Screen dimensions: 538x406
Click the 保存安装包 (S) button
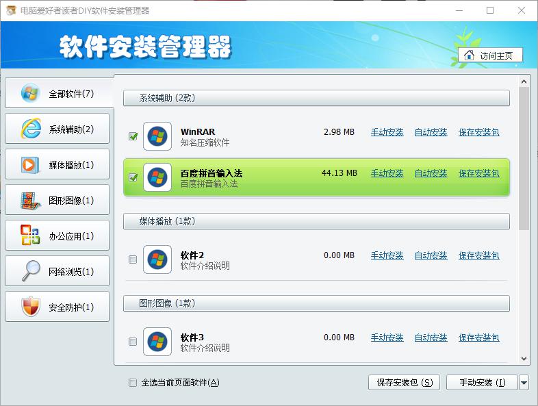point(404,383)
